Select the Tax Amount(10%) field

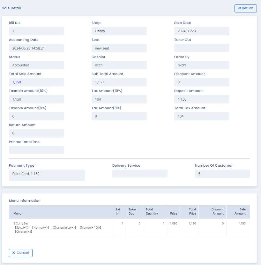(119, 99)
